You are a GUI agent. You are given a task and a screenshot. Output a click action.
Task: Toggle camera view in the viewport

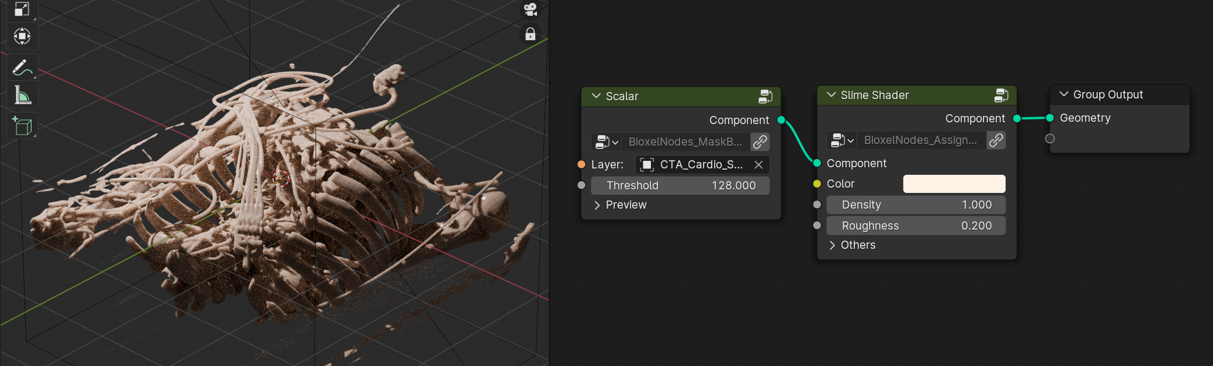[531, 9]
